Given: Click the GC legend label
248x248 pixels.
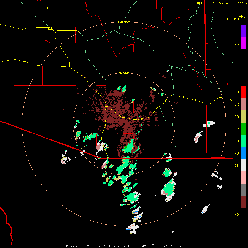Looking at the screenshot, I should [x=236, y=190].
